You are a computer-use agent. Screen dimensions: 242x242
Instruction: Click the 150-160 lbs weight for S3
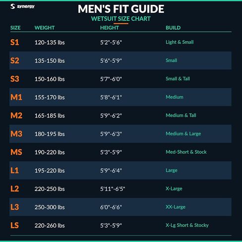[x=50, y=79]
